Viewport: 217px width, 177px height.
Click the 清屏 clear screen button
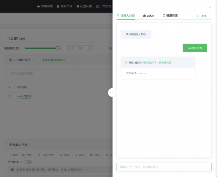pyautogui.click(x=201, y=16)
